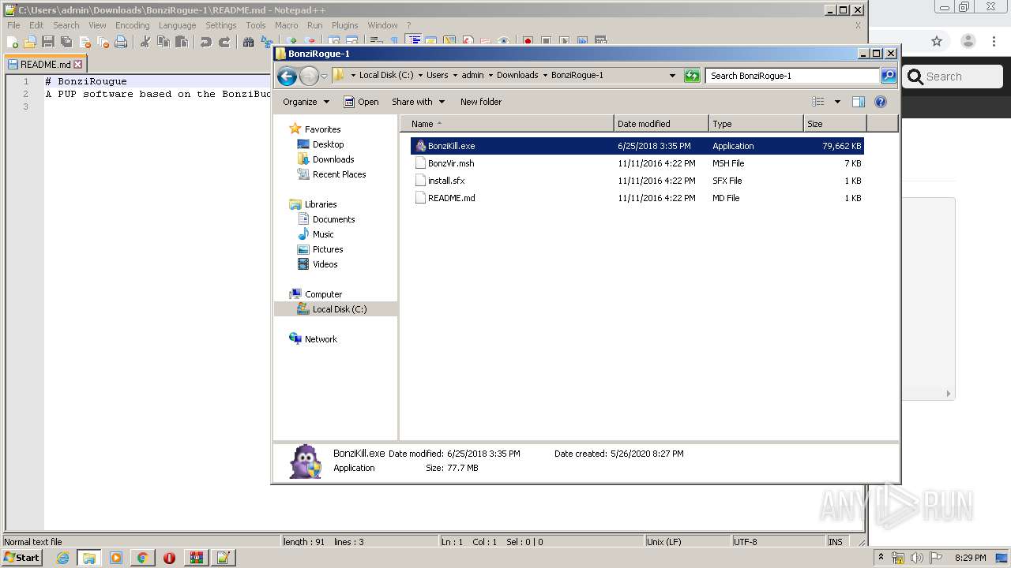Click the Internet Explorer taskbar icon
1011x568 pixels.
(x=62, y=558)
